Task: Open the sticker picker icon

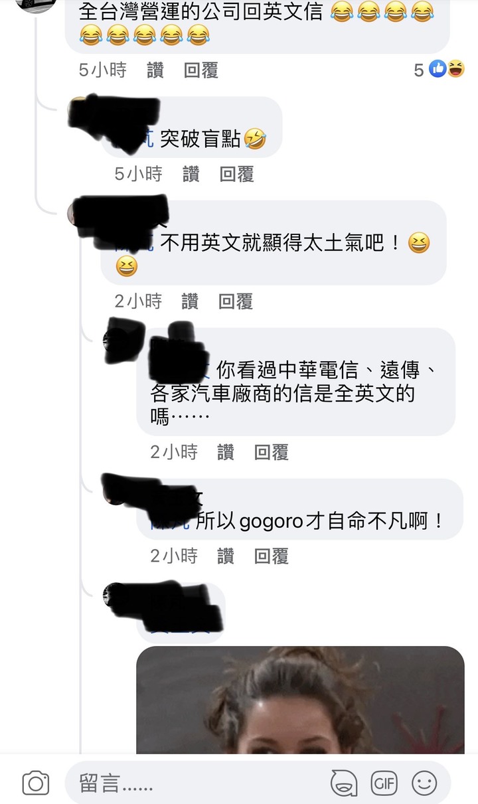Action: coord(343,783)
